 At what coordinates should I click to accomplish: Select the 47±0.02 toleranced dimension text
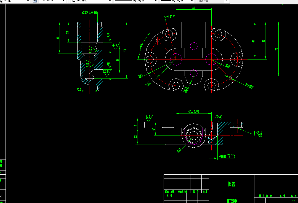tap(194, 111)
